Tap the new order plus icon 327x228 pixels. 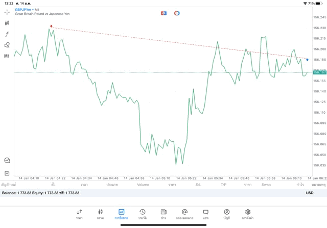pyautogui.click(x=7, y=173)
